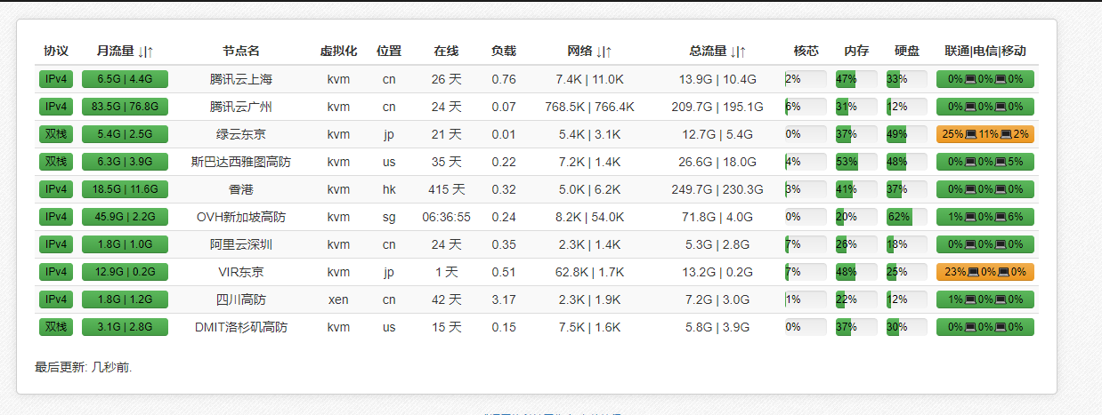Click the 62% disk usage bar for OVH新加坡高防
The height and width of the screenshot is (415, 1102).
(906, 217)
